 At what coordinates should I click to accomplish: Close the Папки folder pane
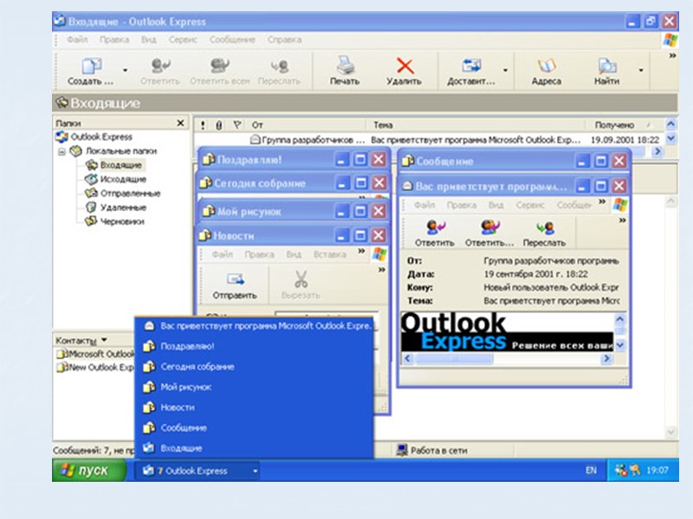pos(180,123)
